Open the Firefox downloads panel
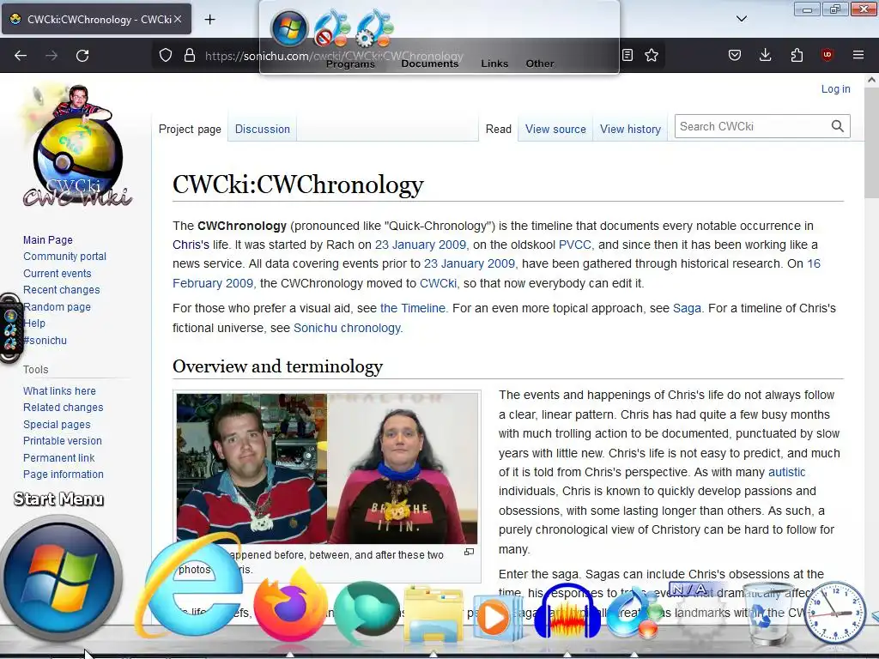 [x=765, y=55]
